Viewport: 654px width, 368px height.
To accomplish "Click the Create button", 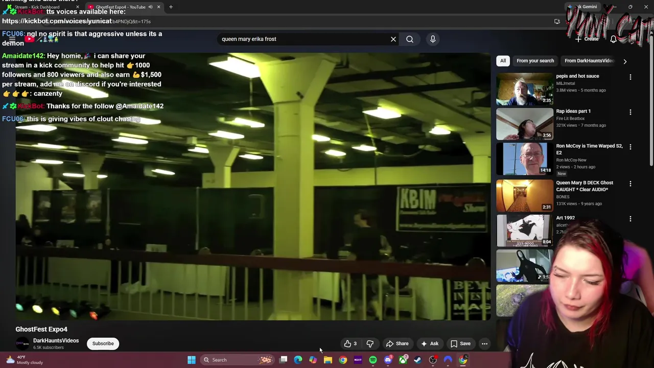I will [587, 39].
